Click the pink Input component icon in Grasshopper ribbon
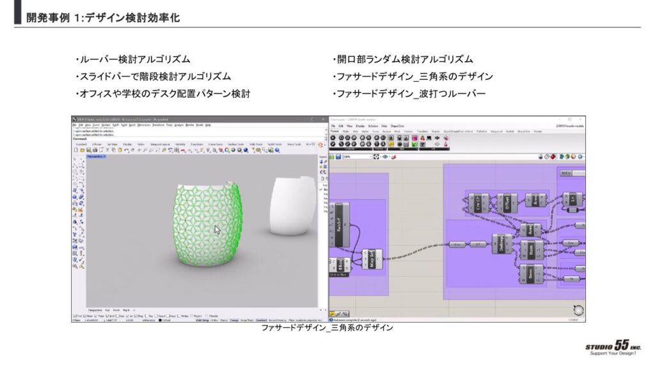 [x=414, y=138]
